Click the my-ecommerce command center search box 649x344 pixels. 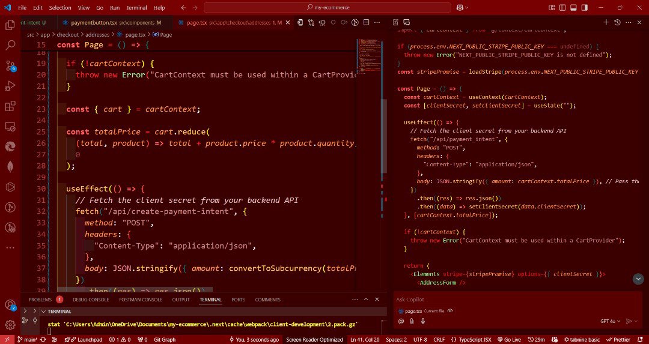coord(328,7)
